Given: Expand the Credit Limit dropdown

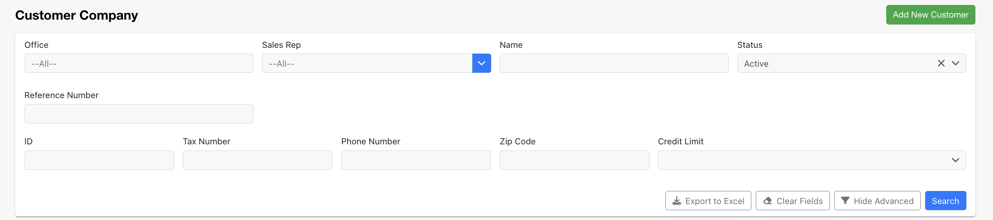Looking at the screenshot, I should (812, 160).
